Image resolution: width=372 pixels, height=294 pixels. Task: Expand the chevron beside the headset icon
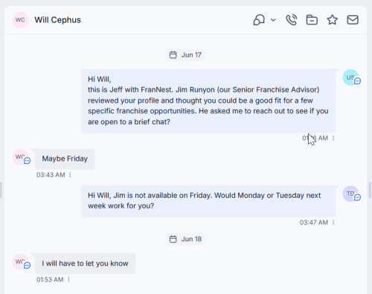[273, 20]
